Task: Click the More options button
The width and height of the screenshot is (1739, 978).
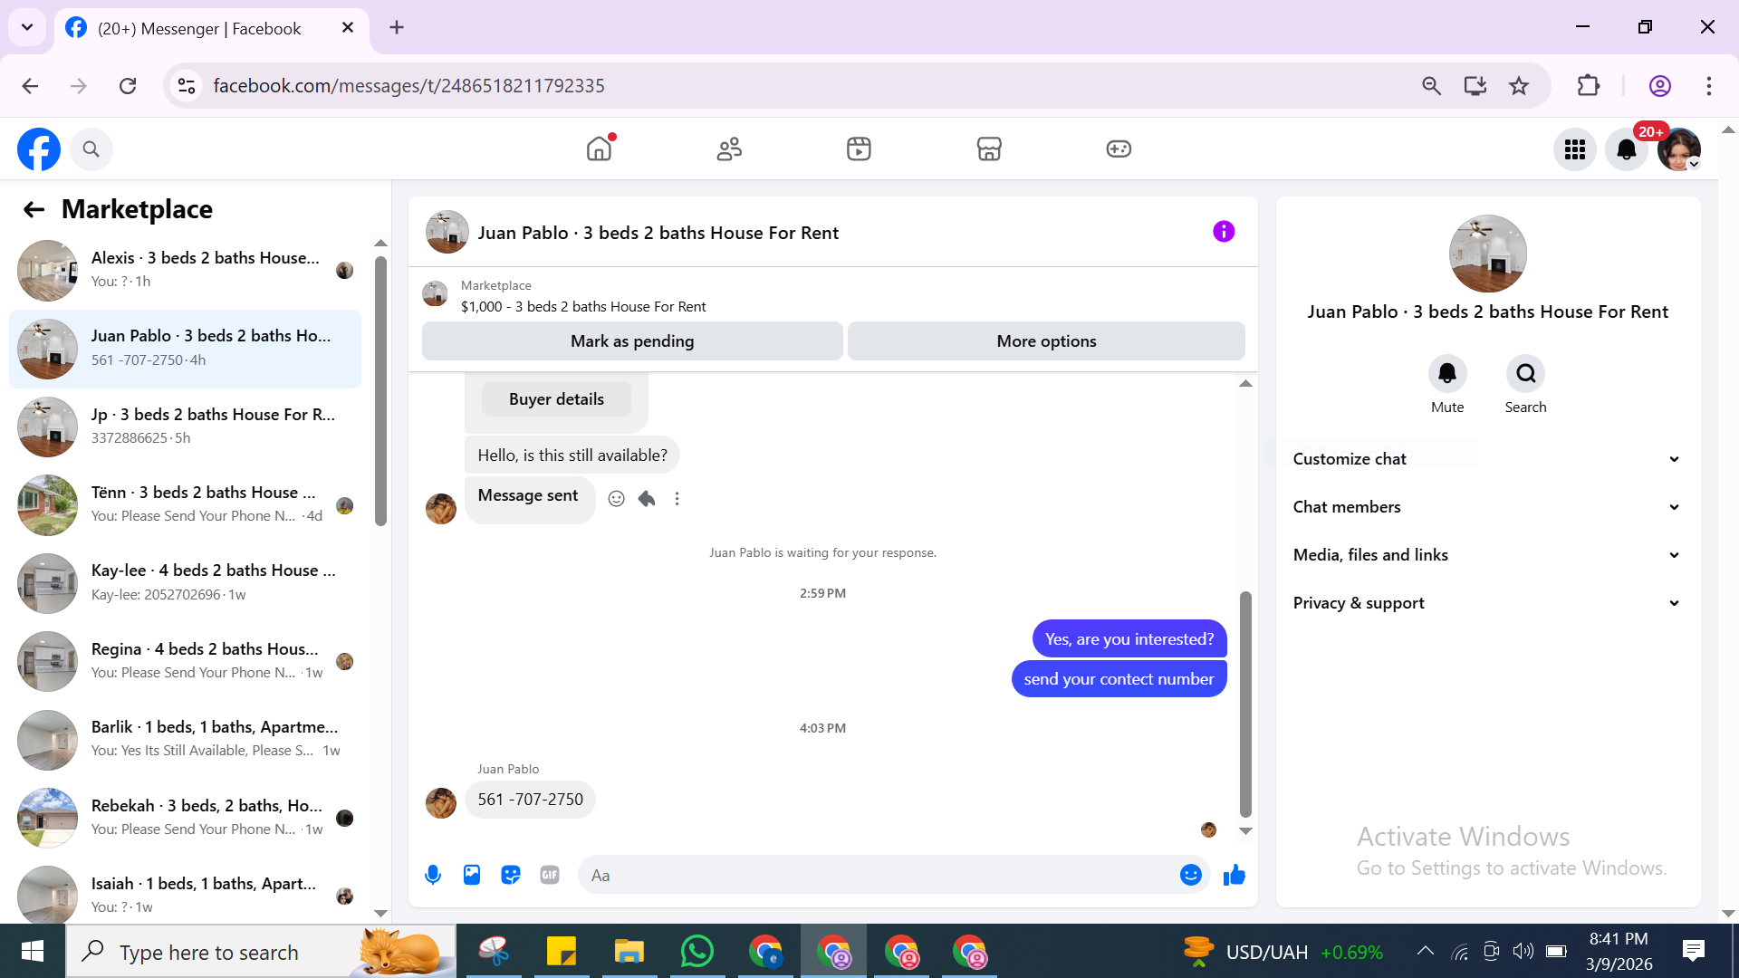Action: [1046, 341]
